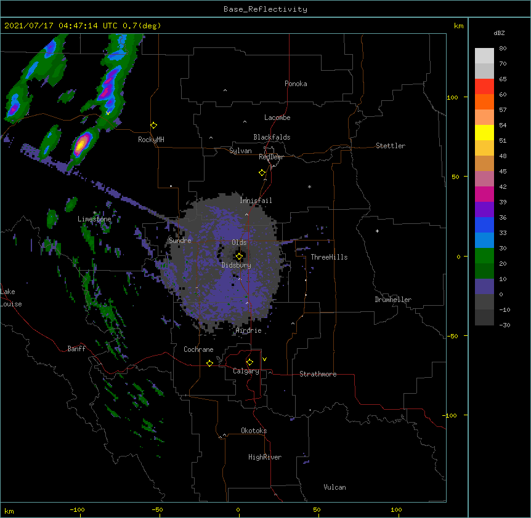Select the light gray 70-80 dBZ swatch
531x518 pixels.
[484, 56]
